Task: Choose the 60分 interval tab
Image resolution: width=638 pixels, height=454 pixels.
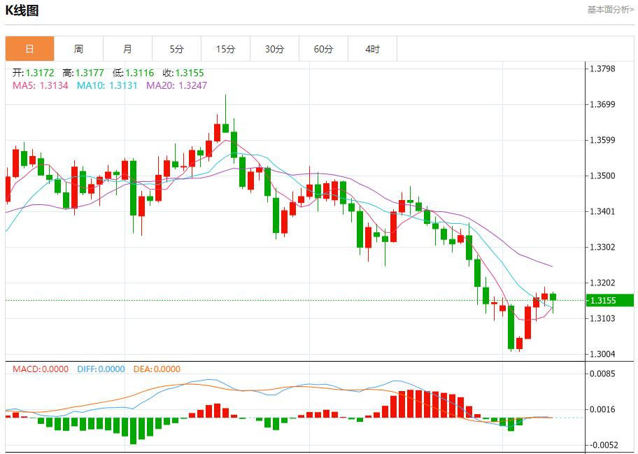Action: click(323, 49)
